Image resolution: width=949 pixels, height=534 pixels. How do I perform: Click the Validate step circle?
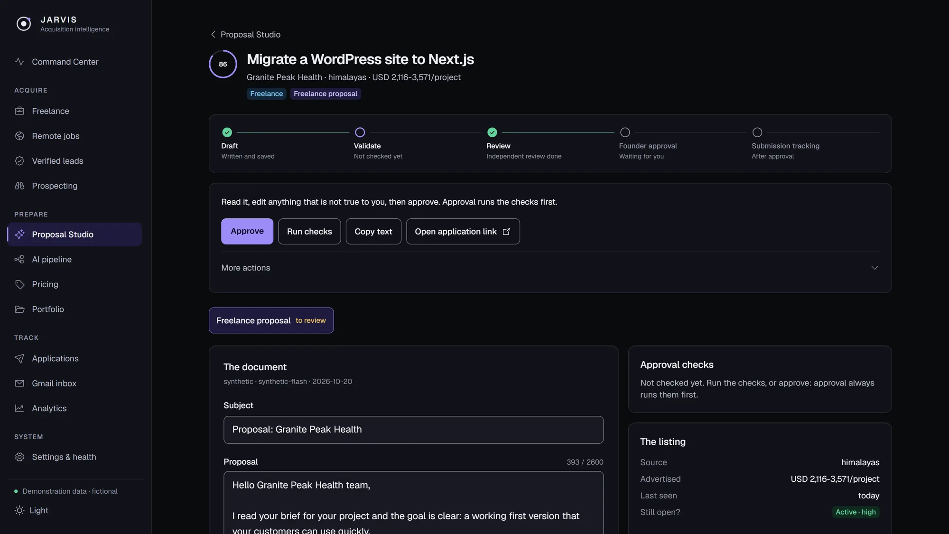(360, 132)
